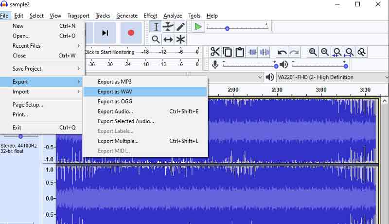Click the track pan slider knob
The width and height of the screenshot is (389, 224).
pos(20,136)
